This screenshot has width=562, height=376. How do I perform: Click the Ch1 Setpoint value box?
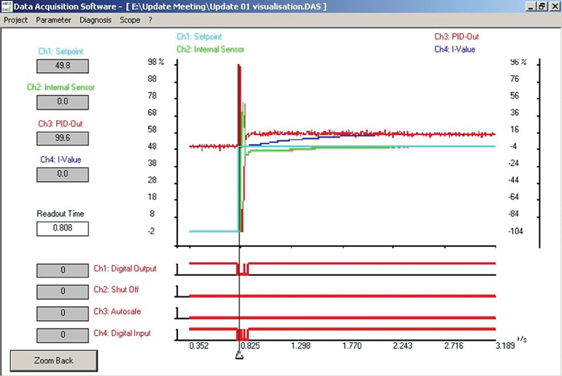[62, 66]
